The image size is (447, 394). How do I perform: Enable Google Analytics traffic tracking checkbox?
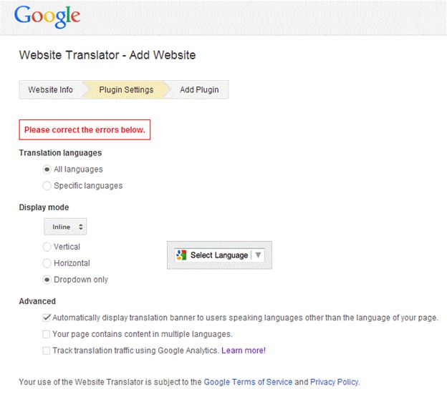pyautogui.click(x=47, y=350)
